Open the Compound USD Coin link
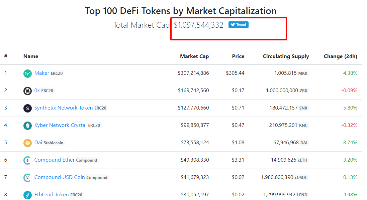This screenshot has width=367, height=200. click(60, 177)
